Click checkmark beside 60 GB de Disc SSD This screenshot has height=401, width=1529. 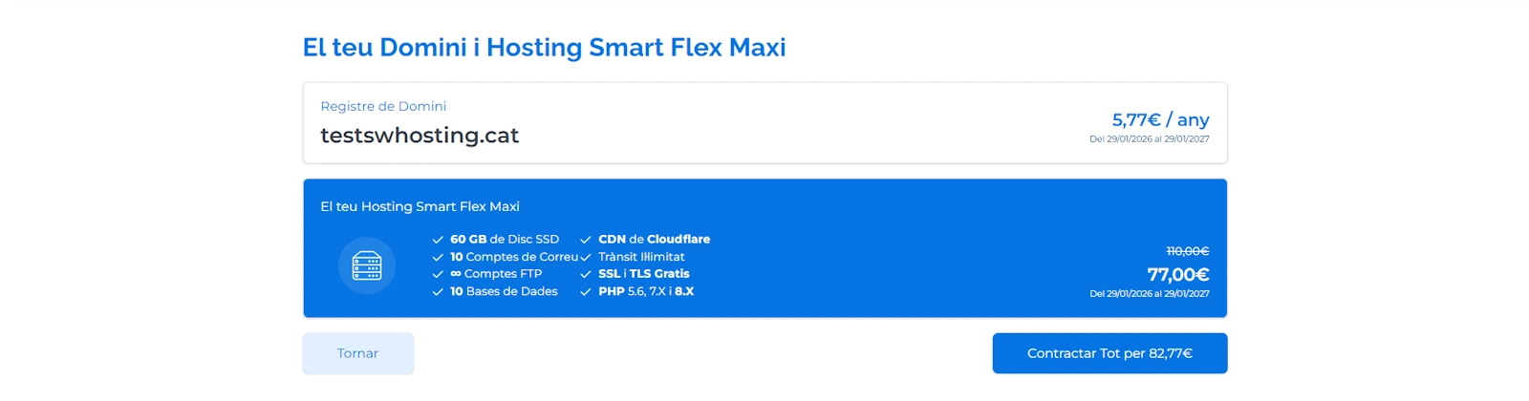438,240
